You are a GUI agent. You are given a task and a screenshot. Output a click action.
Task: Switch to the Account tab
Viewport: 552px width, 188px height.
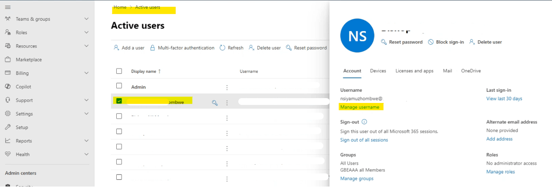[x=352, y=70]
